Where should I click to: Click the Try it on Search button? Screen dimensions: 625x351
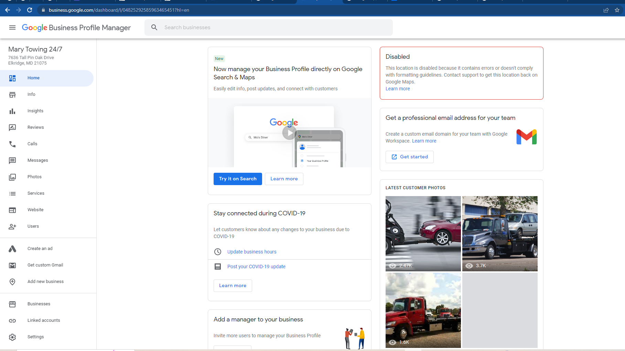[238, 179]
